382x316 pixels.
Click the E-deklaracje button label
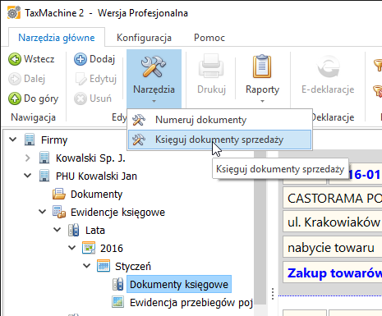coord(328,89)
